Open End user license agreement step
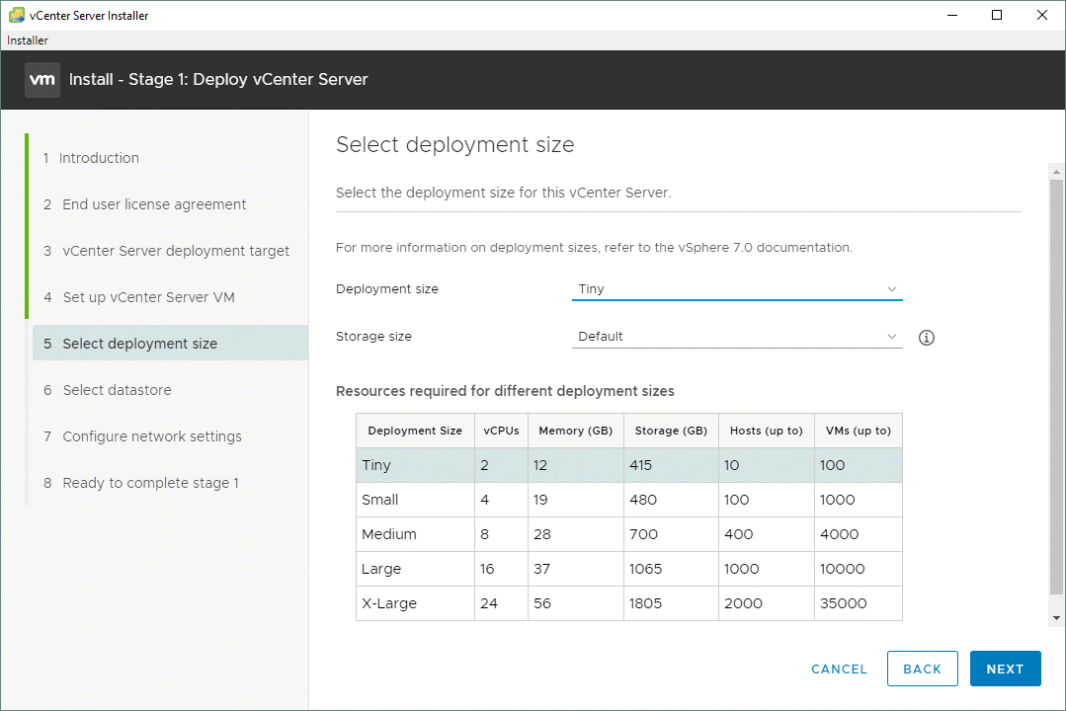Screen dimensions: 1066x711 click(154, 204)
